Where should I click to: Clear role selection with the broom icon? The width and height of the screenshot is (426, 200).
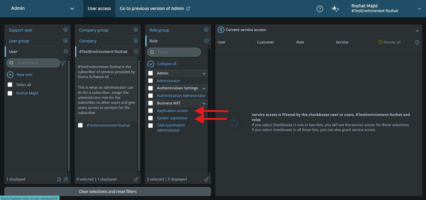(x=206, y=179)
